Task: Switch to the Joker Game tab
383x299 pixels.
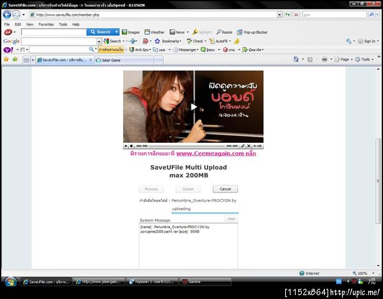Action: (124, 60)
